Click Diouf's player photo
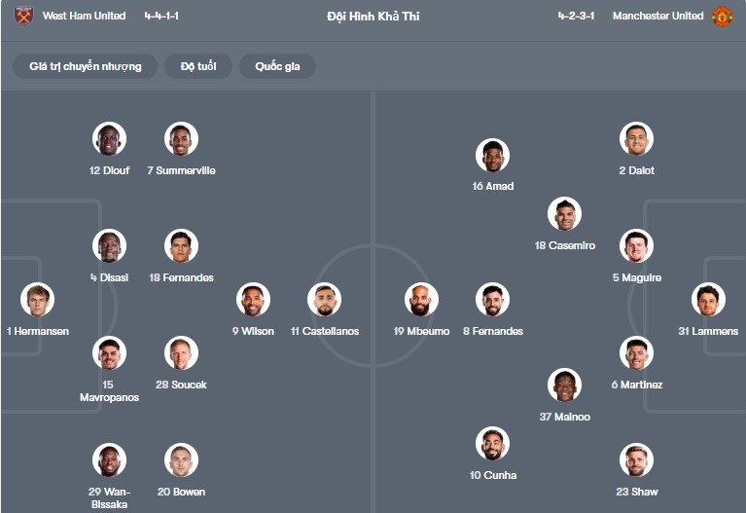Screen dimensions: 746x513 pyautogui.click(x=109, y=139)
